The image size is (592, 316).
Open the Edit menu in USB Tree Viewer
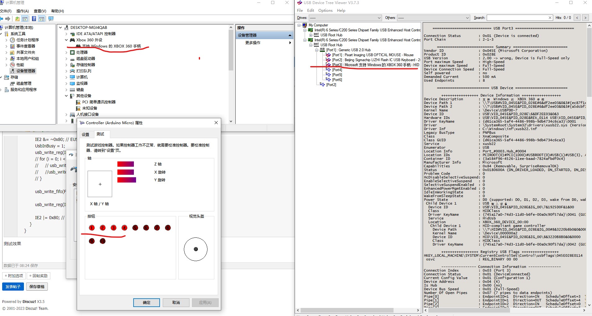(x=311, y=11)
